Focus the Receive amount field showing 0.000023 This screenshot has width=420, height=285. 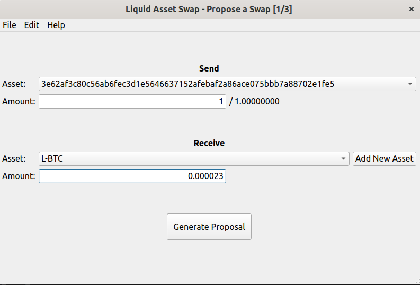(132, 176)
